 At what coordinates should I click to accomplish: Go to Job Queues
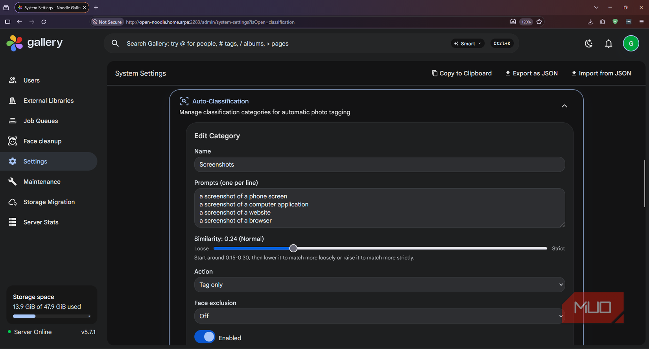49,121
